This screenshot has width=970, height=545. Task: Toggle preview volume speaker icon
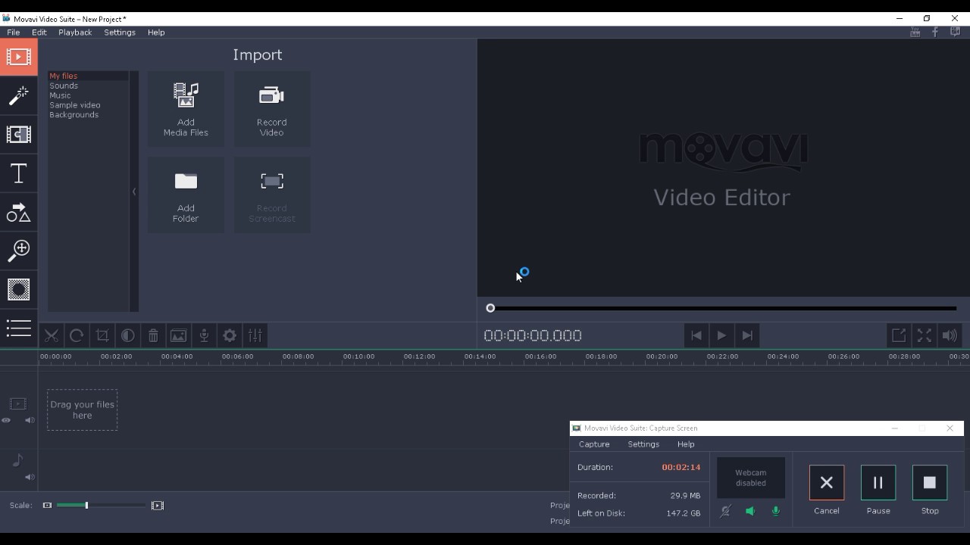pos(950,335)
